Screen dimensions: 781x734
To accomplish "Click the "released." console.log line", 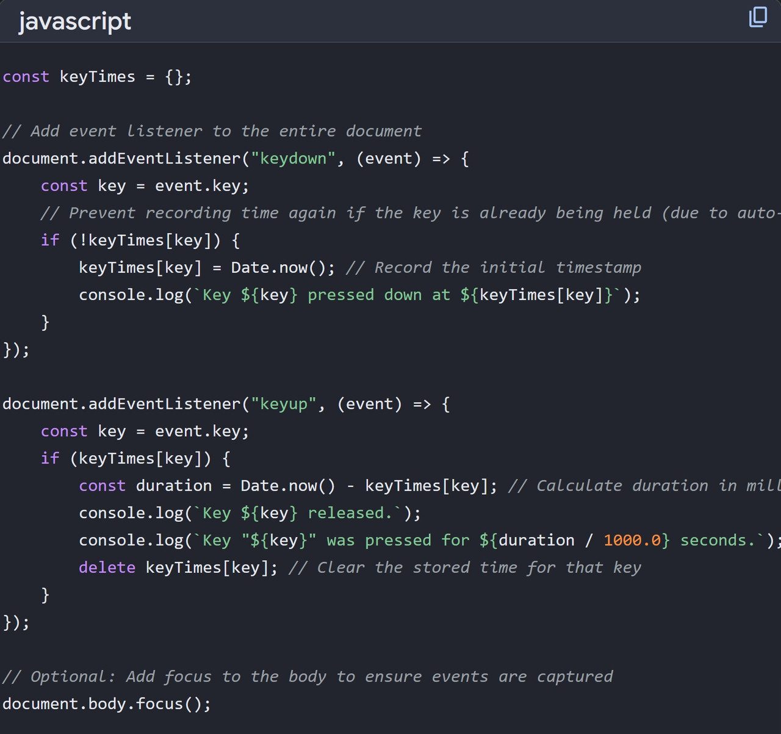I will 250,513.
